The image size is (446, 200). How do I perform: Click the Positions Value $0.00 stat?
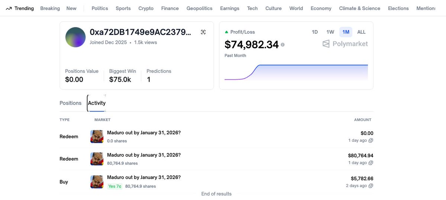[74, 79]
